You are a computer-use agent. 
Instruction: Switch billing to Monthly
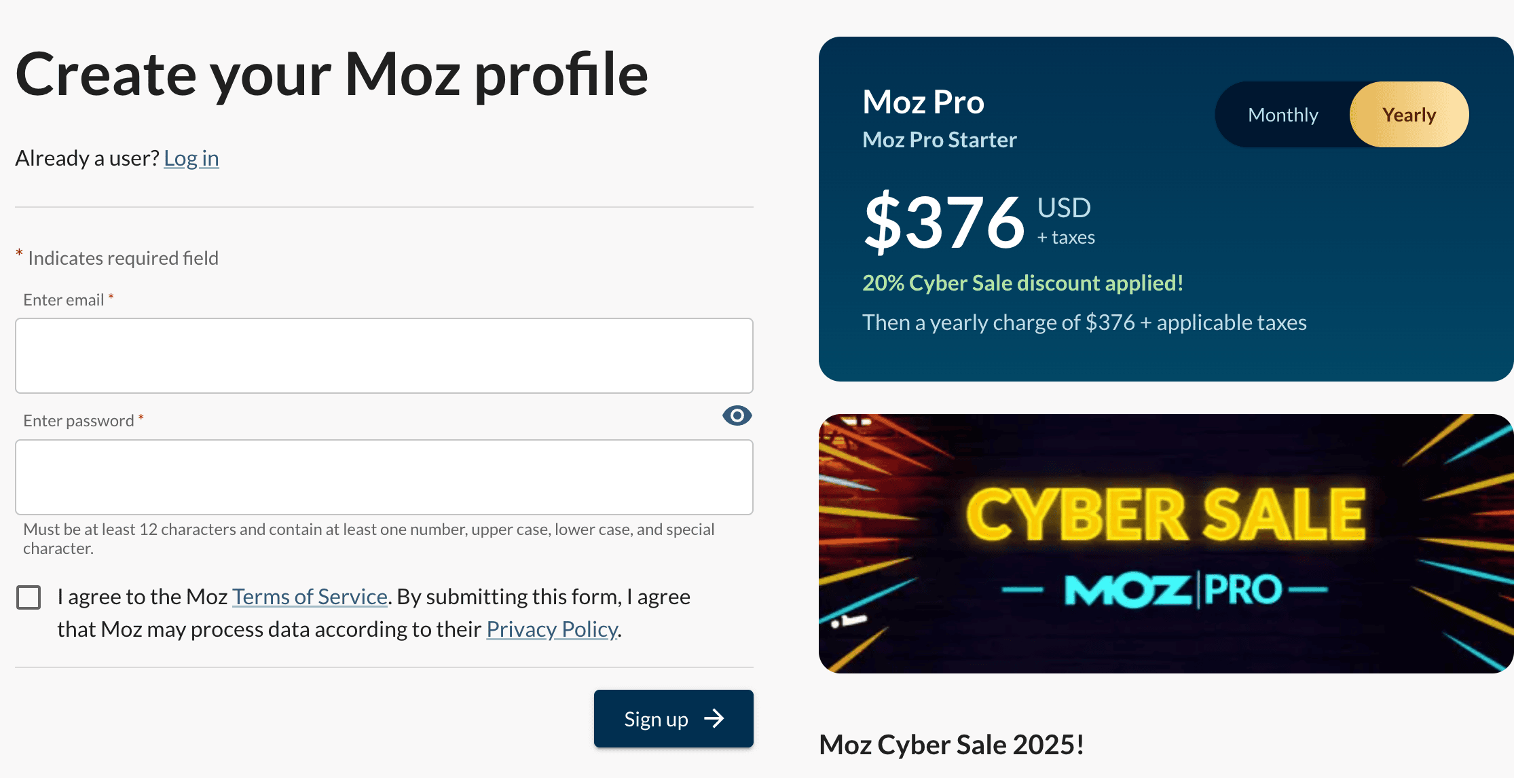[1282, 114]
